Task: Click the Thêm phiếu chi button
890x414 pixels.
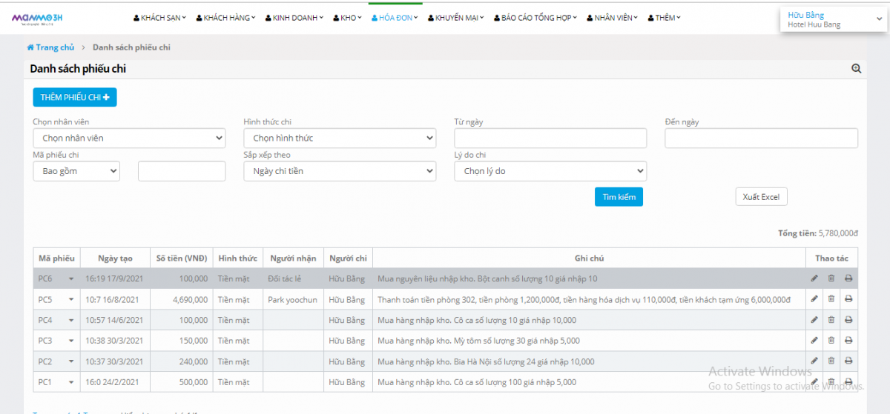Action: (x=74, y=97)
